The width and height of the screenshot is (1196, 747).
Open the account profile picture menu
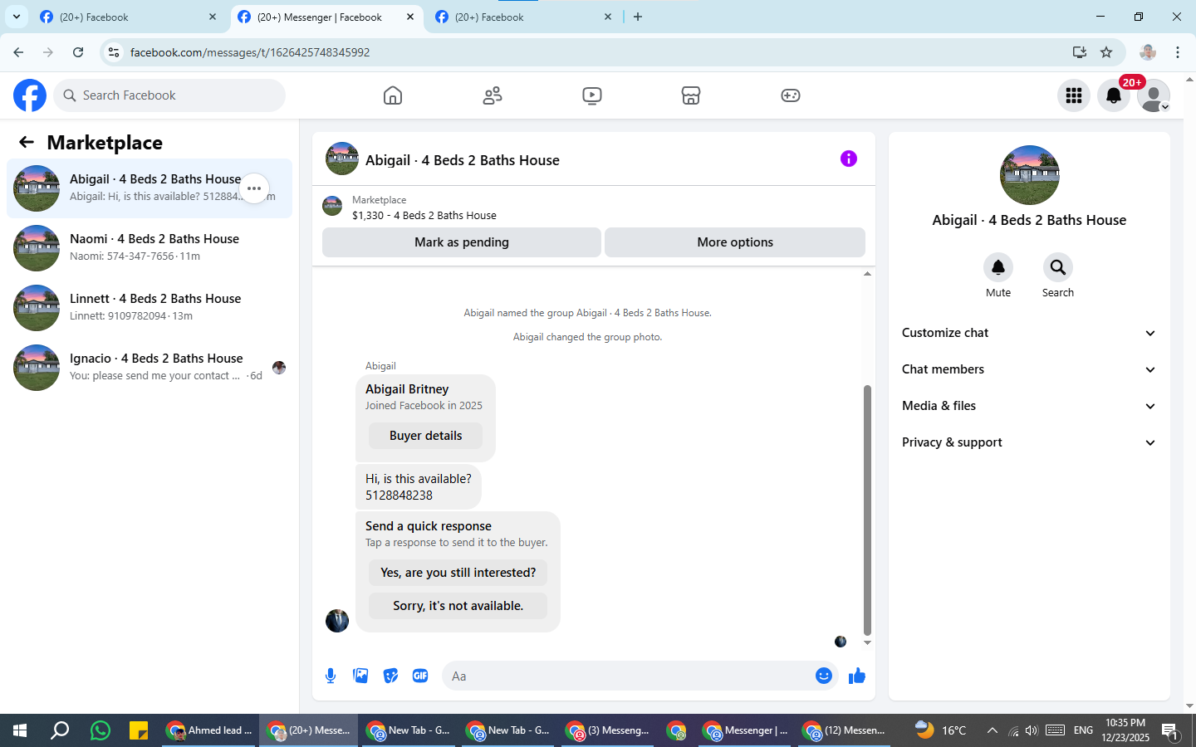click(1154, 95)
